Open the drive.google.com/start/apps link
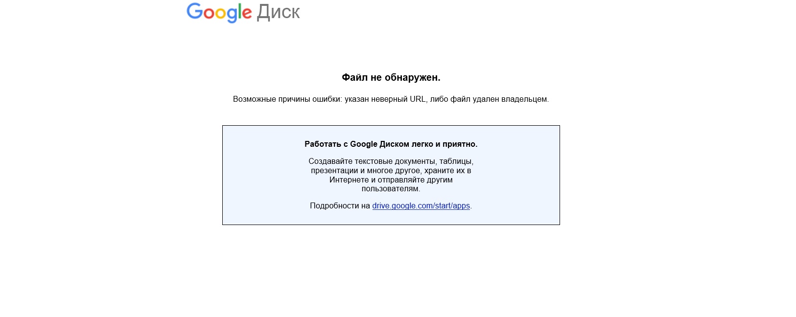 (x=421, y=206)
